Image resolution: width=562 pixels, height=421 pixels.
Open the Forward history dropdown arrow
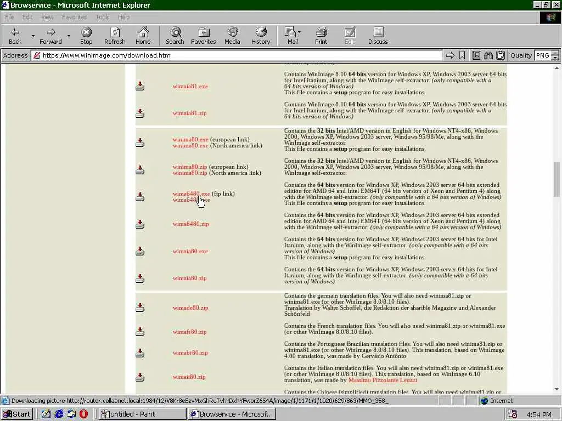pos(69,36)
